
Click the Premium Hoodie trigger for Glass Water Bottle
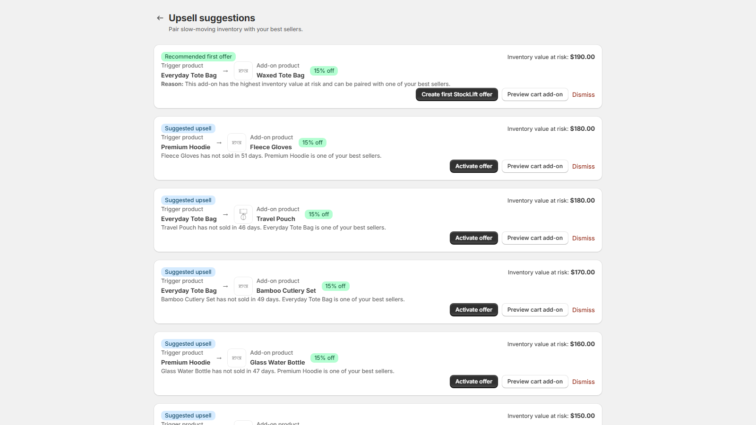point(186,363)
